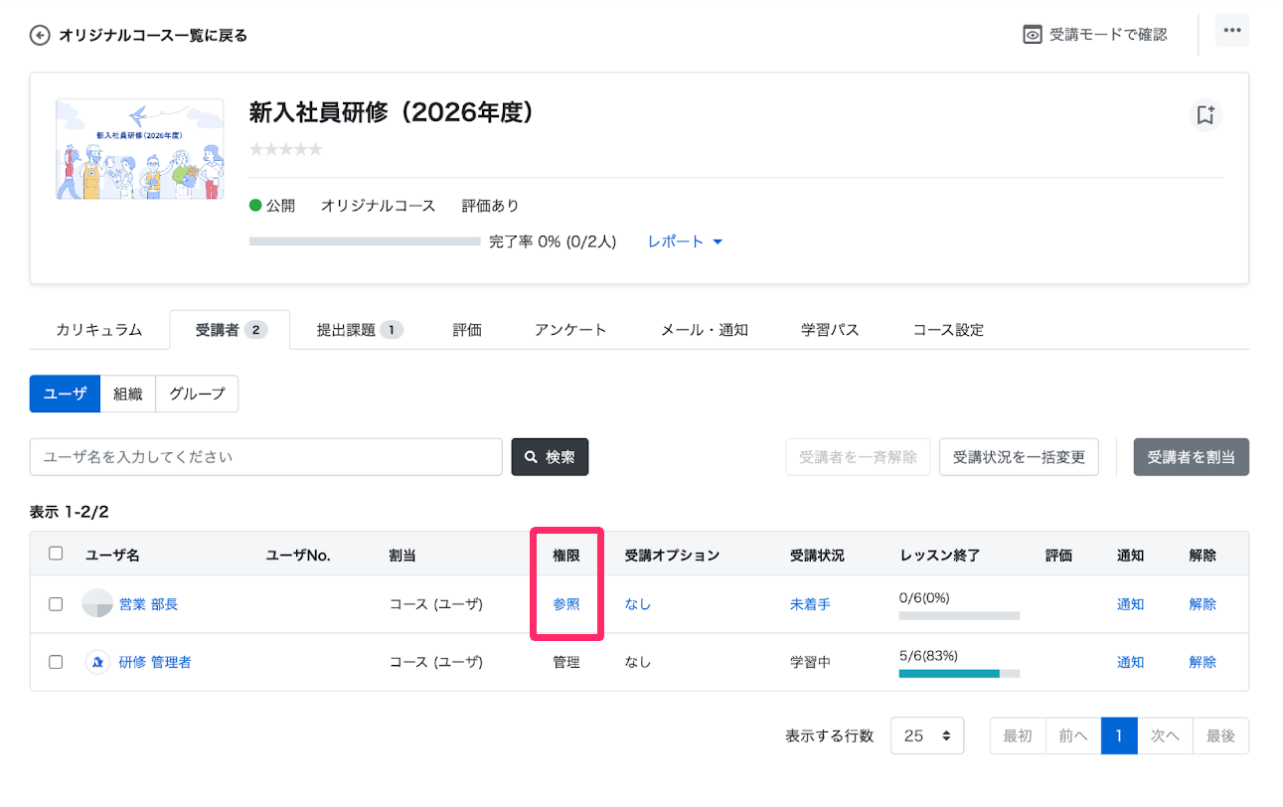Image resolution: width=1283 pixels, height=807 pixels.
Task: Click 受講者を割当 button
Action: click(x=1191, y=457)
